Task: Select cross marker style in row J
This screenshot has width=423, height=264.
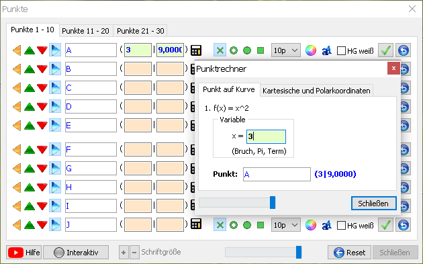Action: [220, 225]
